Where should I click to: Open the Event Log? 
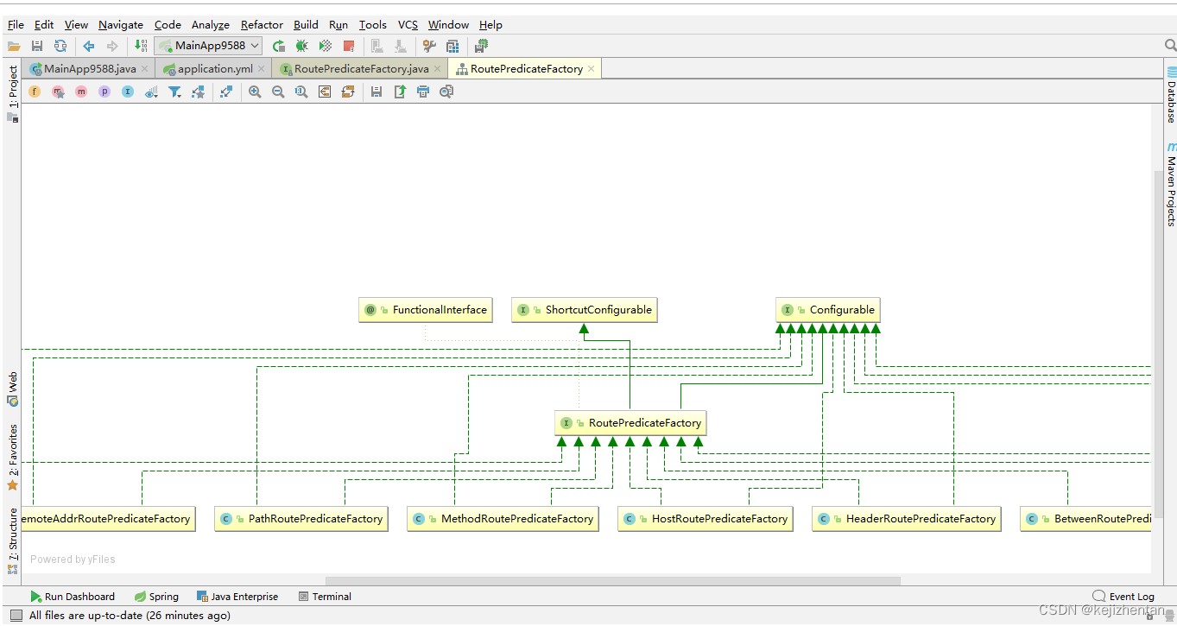coord(1123,597)
